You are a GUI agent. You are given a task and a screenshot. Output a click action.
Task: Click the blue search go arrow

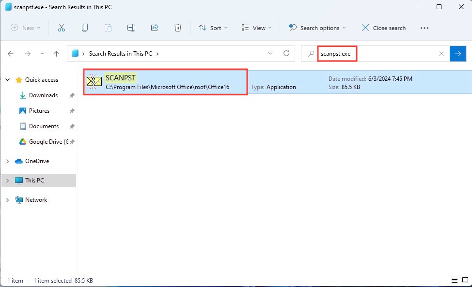point(458,54)
